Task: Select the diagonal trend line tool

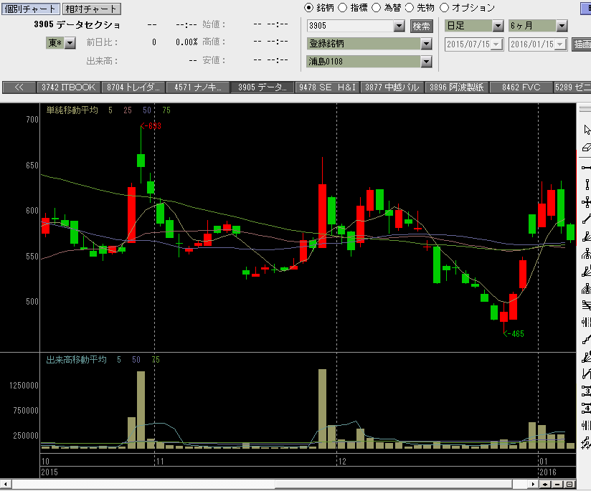Action: coord(587,219)
